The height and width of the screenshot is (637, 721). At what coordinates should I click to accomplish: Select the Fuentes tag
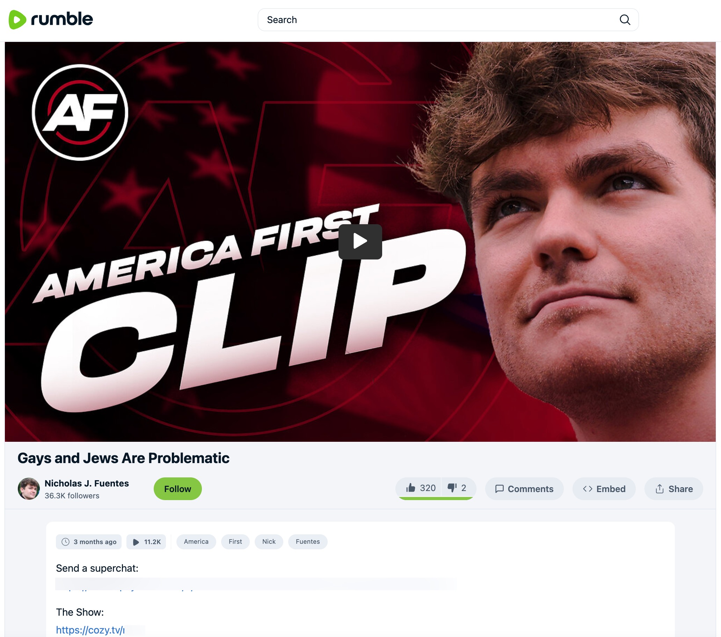[308, 541]
